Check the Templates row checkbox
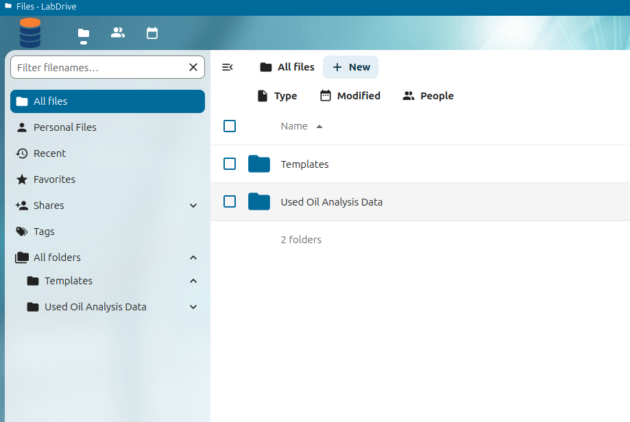The width and height of the screenshot is (630, 422). (230, 164)
